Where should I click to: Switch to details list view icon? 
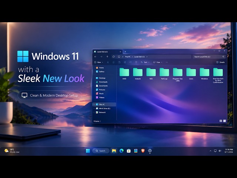(x=221, y=121)
